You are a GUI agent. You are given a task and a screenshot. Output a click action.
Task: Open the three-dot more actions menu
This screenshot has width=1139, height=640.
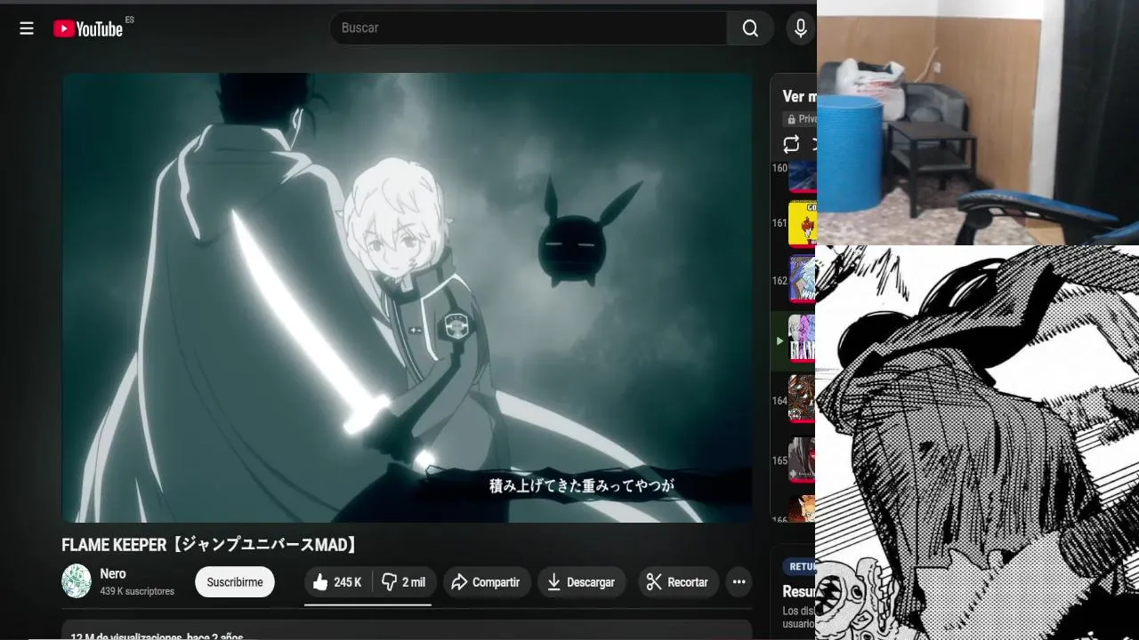[739, 582]
